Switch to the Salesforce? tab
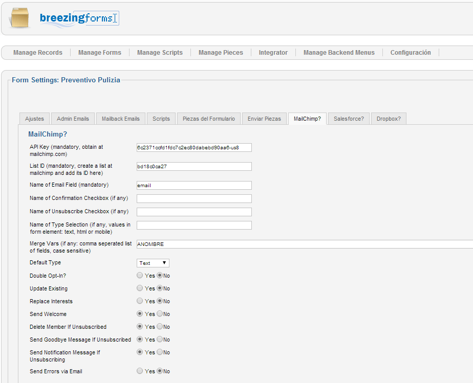 point(349,119)
